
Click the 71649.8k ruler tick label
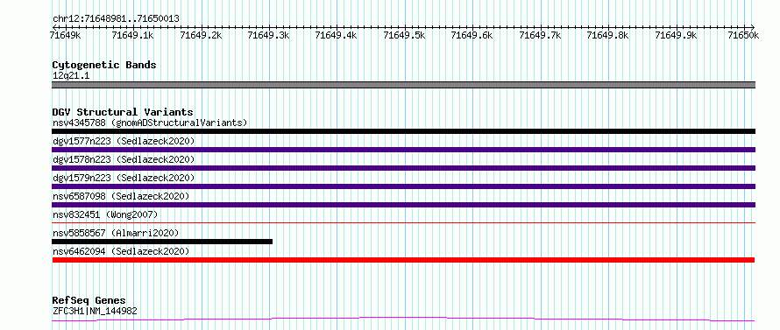608,35
